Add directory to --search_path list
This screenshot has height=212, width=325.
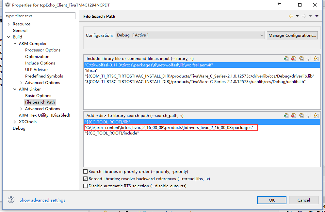pyautogui.click(x=286, y=116)
